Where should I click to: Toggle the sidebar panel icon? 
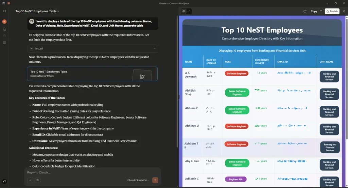pyautogui.click(x=4, y=11)
